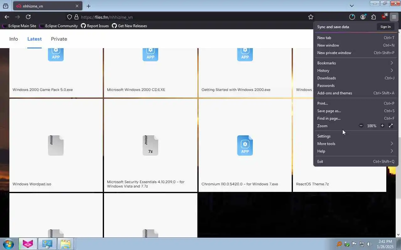Open the account profile icon in toolbar

[363, 17]
